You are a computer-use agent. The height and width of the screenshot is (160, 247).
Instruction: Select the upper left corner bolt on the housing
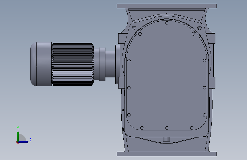(x=134, y=28)
